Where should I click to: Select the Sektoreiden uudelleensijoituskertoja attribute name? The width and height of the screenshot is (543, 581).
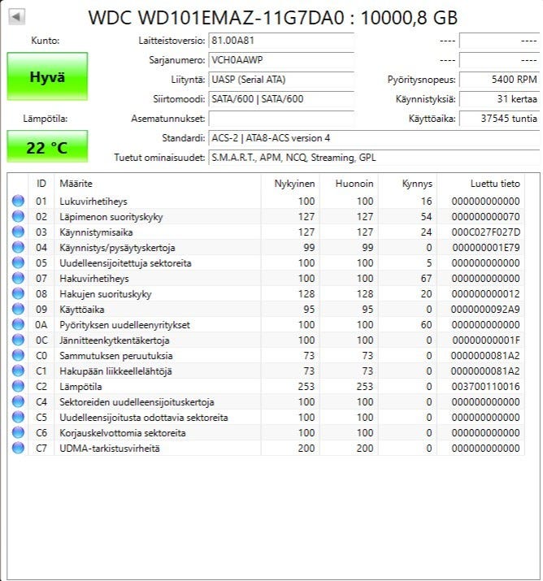(x=137, y=402)
